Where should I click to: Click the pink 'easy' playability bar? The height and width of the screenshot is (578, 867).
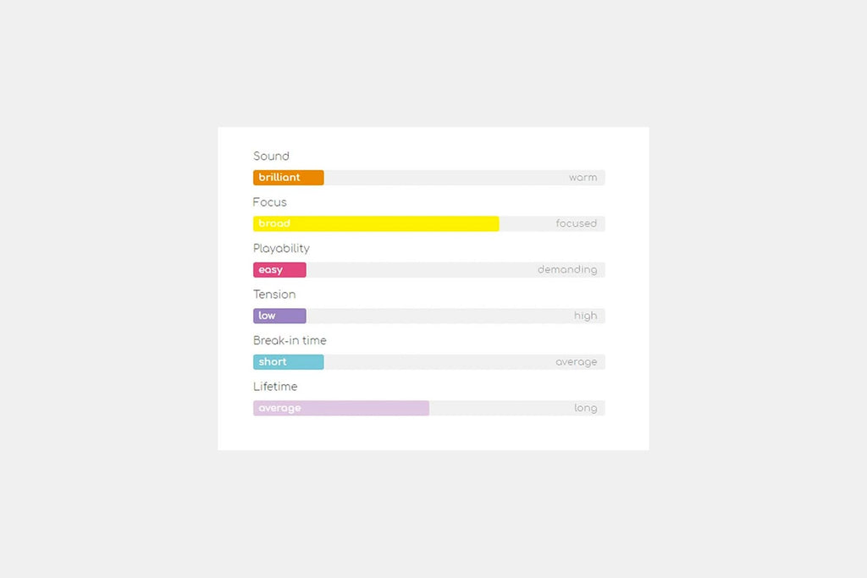click(279, 270)
